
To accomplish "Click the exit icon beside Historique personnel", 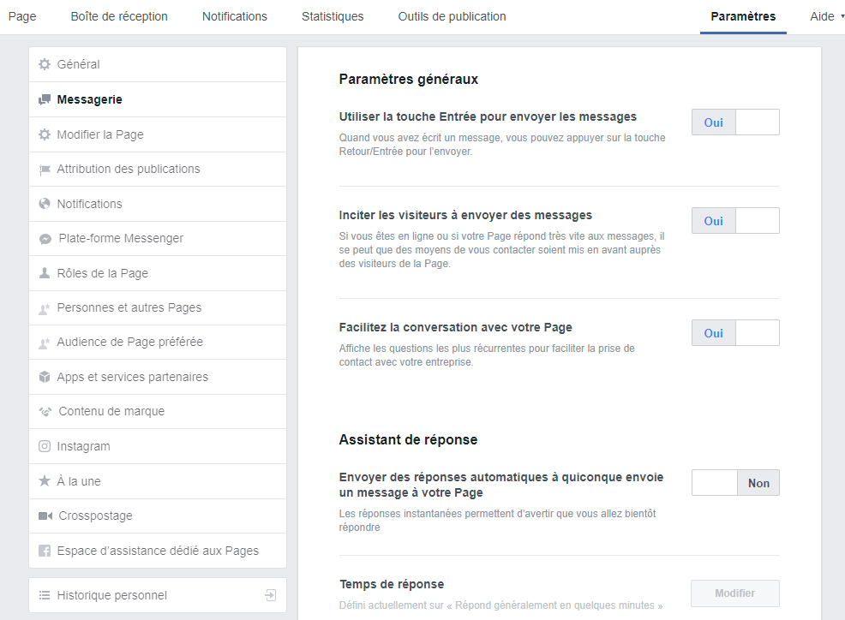I will [x=271, y=595].
